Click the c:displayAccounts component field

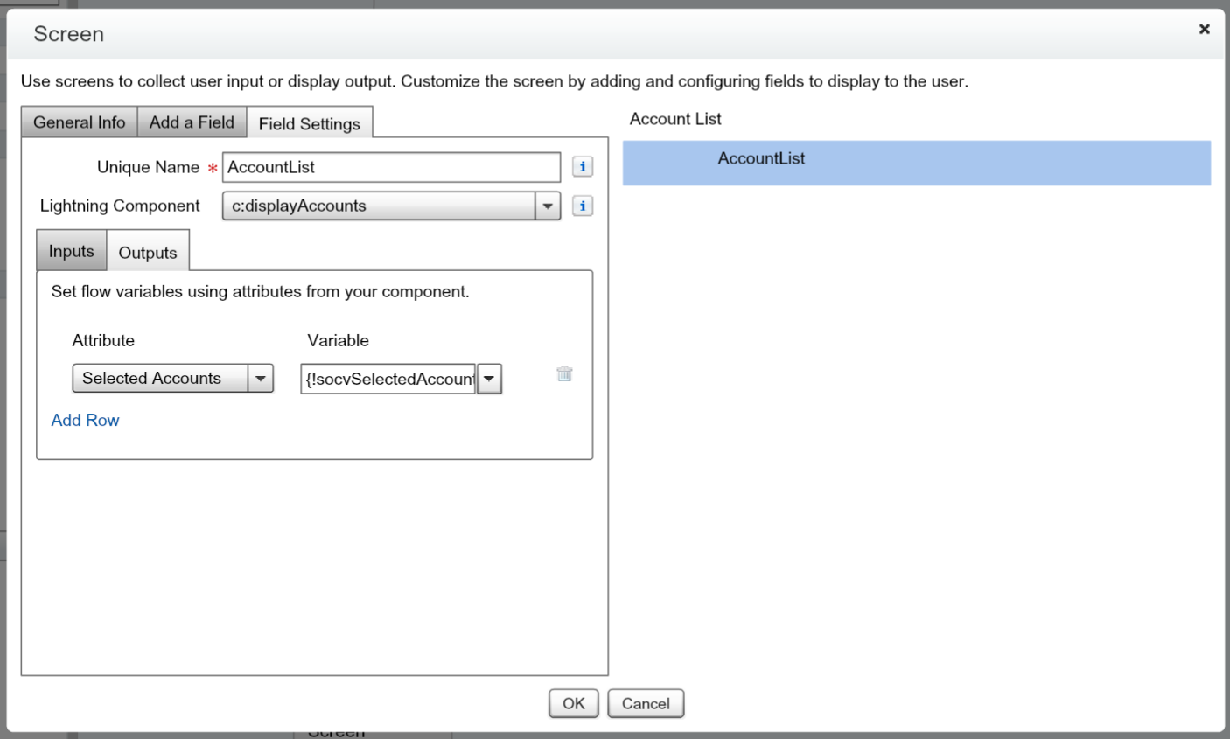coord(376,206)
